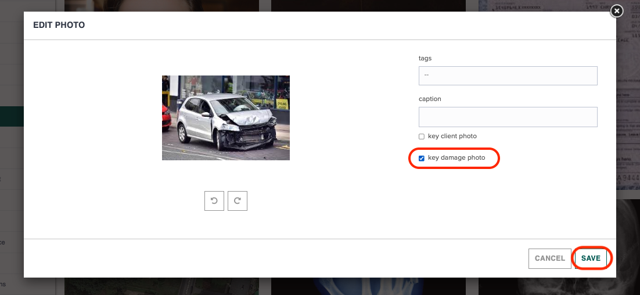Rotate photo counter-clockwise

tap(214, 201)
